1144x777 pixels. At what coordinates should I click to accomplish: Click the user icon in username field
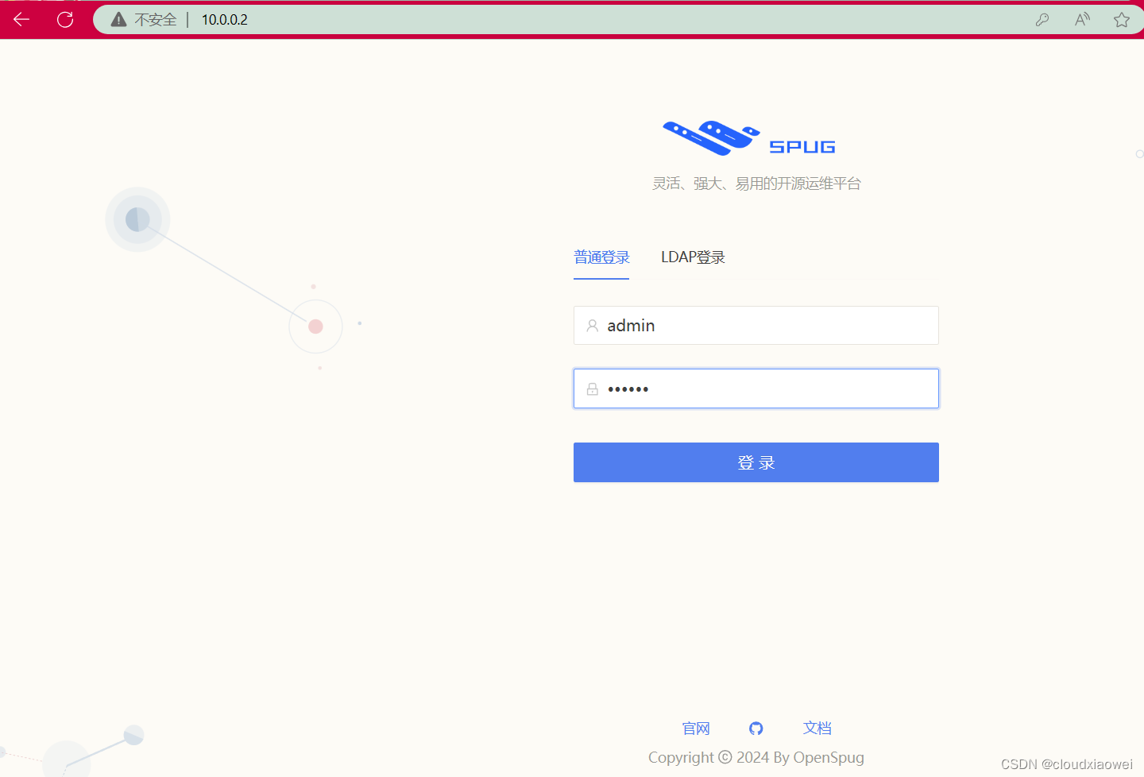[593, 326]
